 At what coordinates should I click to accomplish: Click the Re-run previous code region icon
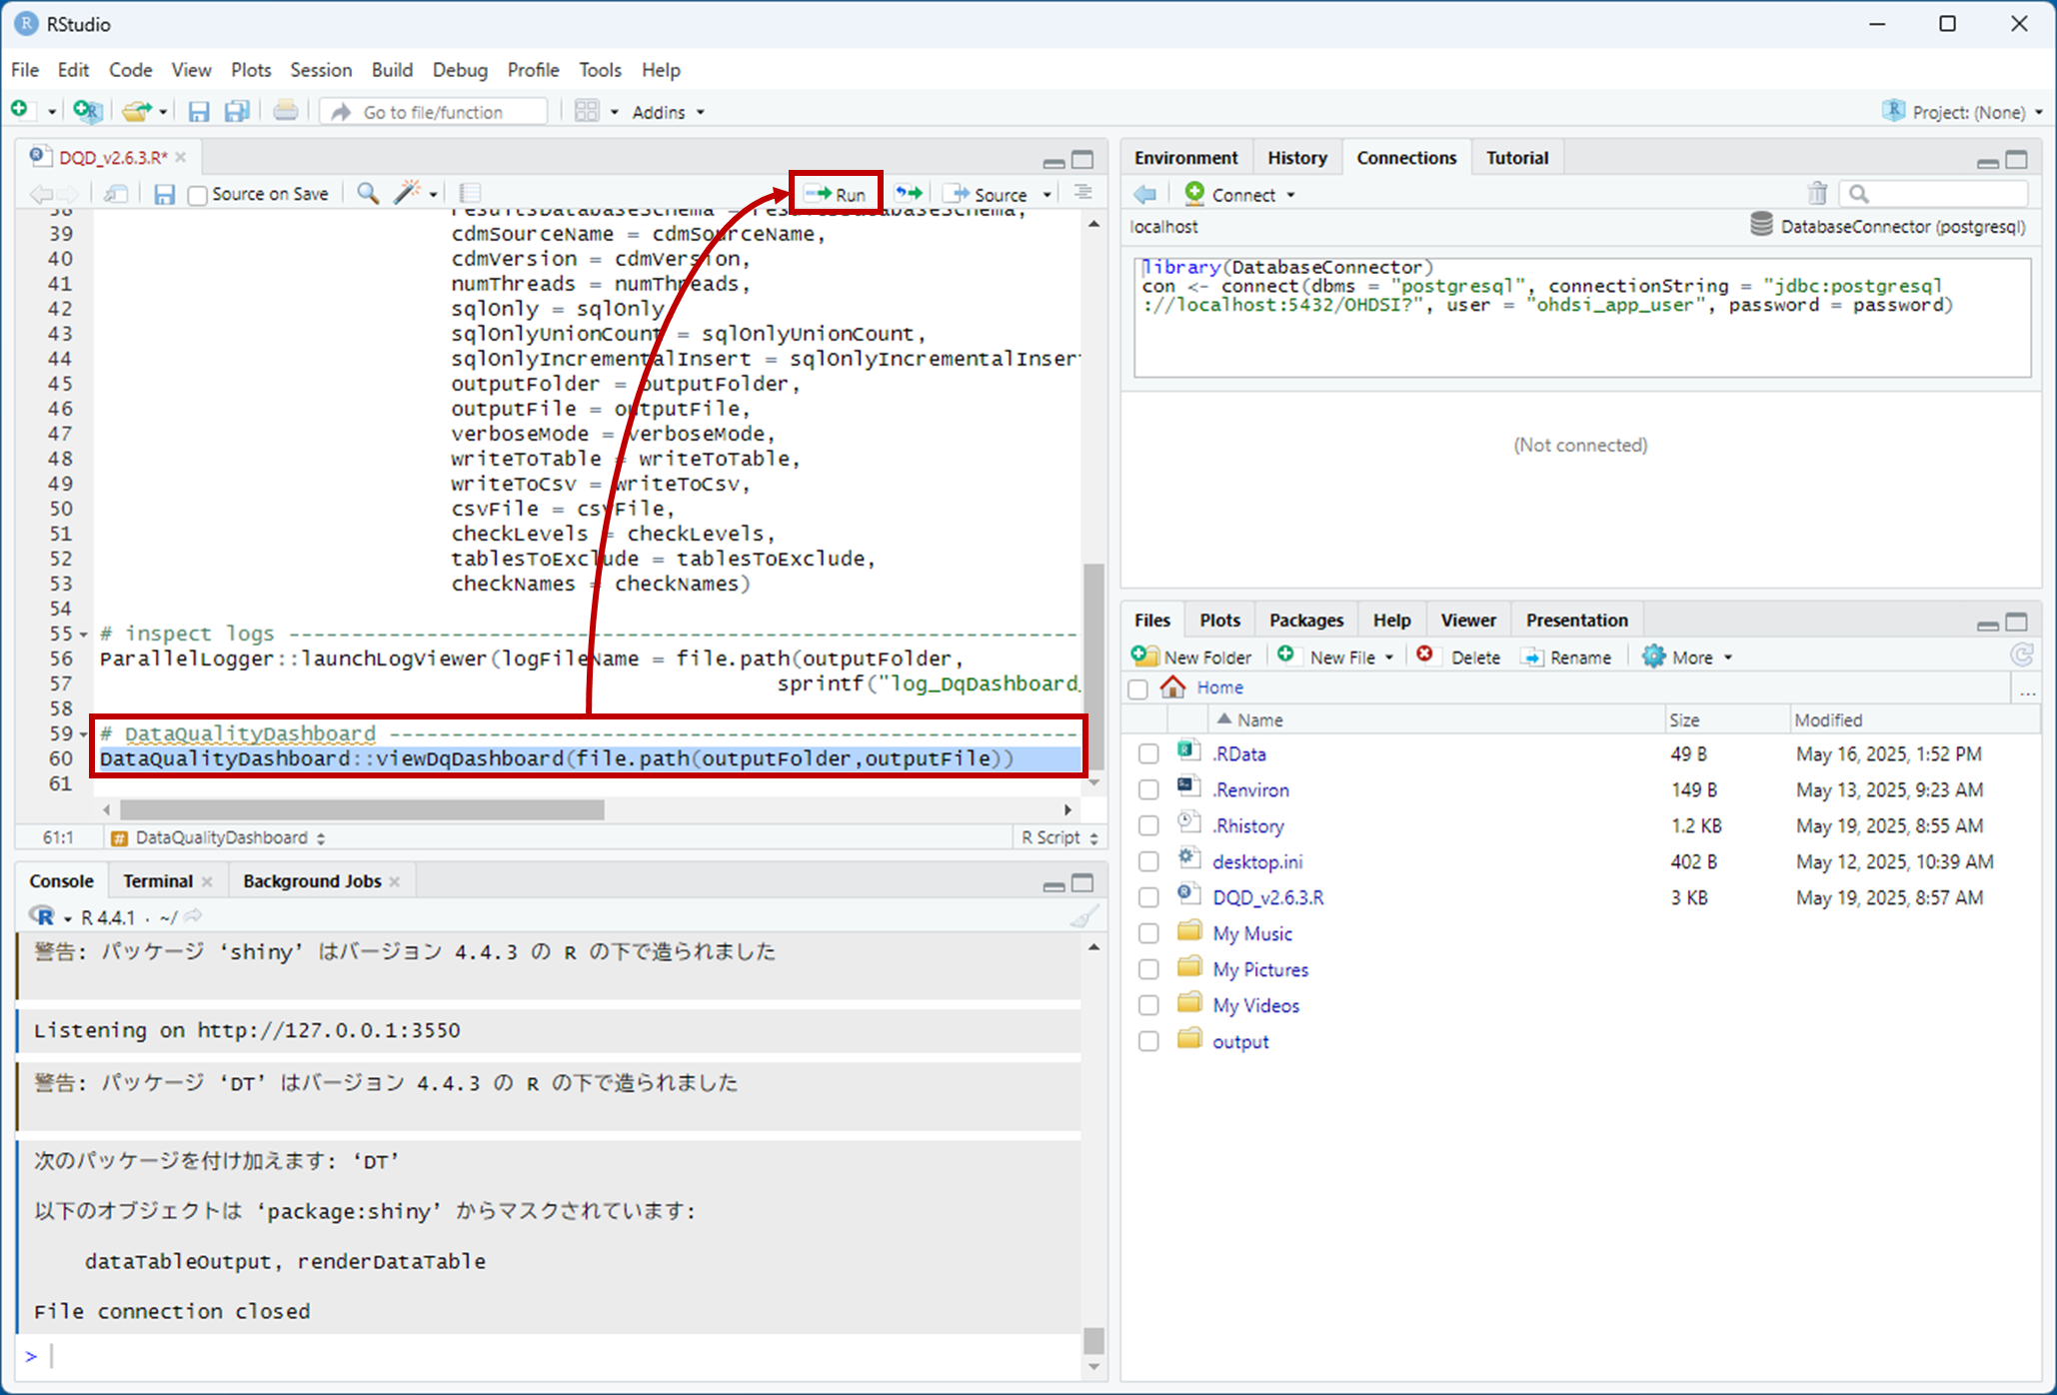click(x=909, y=193)
